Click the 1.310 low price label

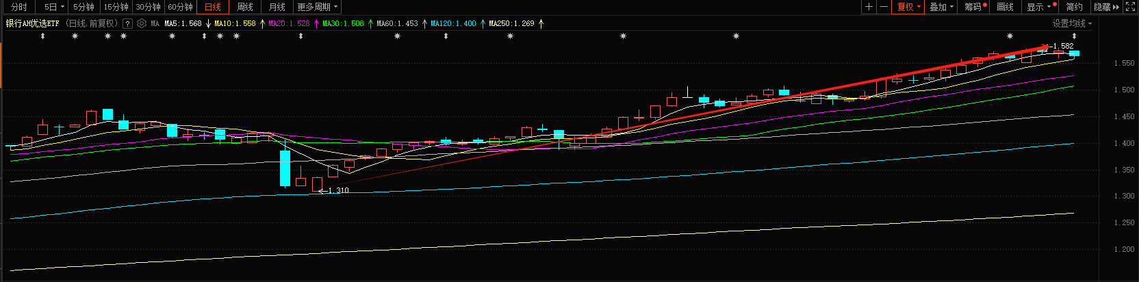pyautogui.click(x=338, y=190)
